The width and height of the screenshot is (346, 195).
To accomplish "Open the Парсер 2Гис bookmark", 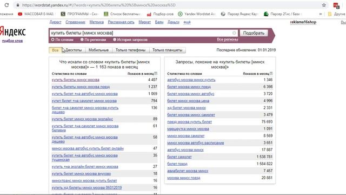I will (283, 14).
